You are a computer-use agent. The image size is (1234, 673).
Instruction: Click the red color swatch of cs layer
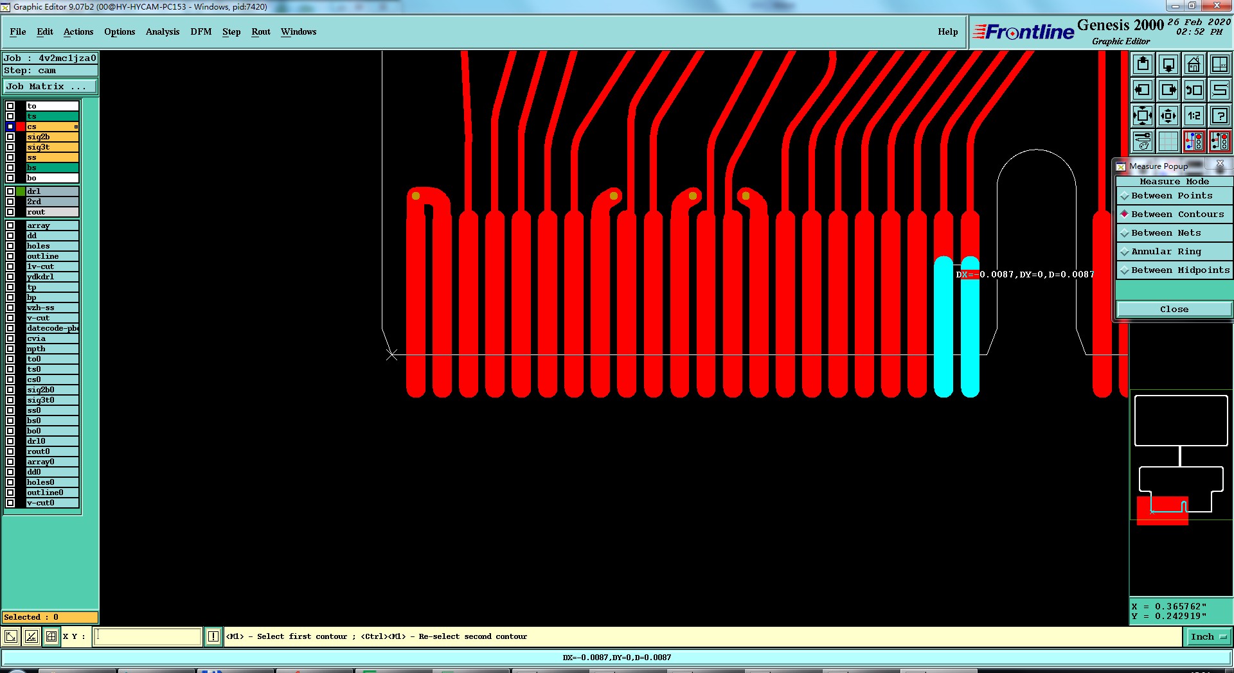click(21, 127)
